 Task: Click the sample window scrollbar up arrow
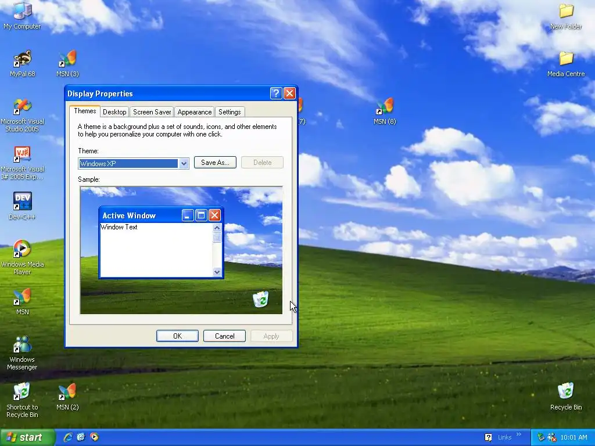click(x=217, y=228)
